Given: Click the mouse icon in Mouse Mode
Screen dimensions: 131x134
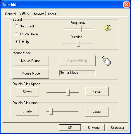Looking at the screenshot, I should pyautogui.click(x=107, y=61).
